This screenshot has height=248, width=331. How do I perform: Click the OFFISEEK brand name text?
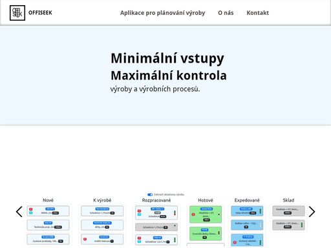pyautogui.click(x=40, y=13)
